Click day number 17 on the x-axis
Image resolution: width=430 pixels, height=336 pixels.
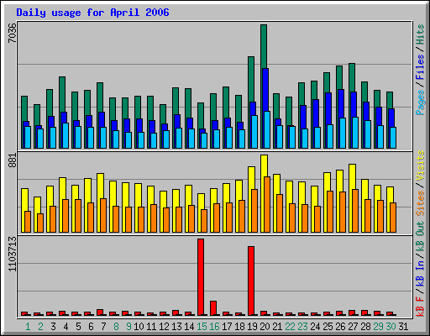[227, 327]
